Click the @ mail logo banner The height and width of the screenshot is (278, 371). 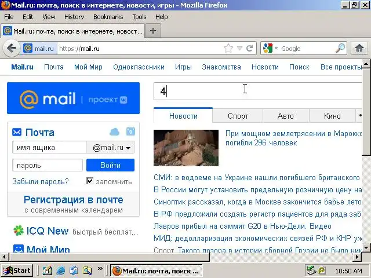pyautogui.click(x=74, y=98)
